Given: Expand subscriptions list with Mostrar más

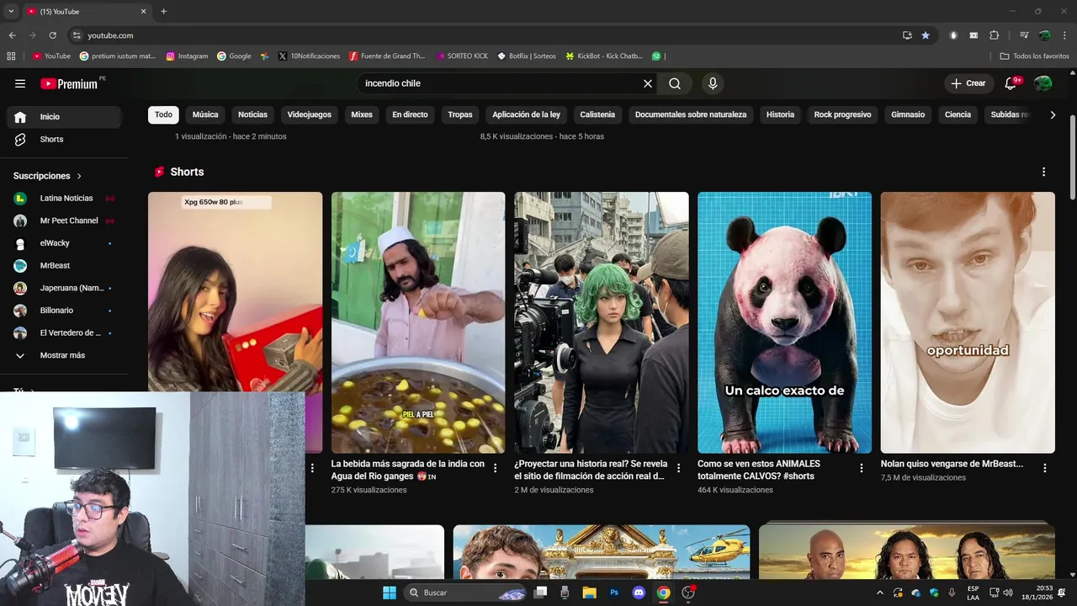Looking at the screenshot, I should [x=64, y=355].
